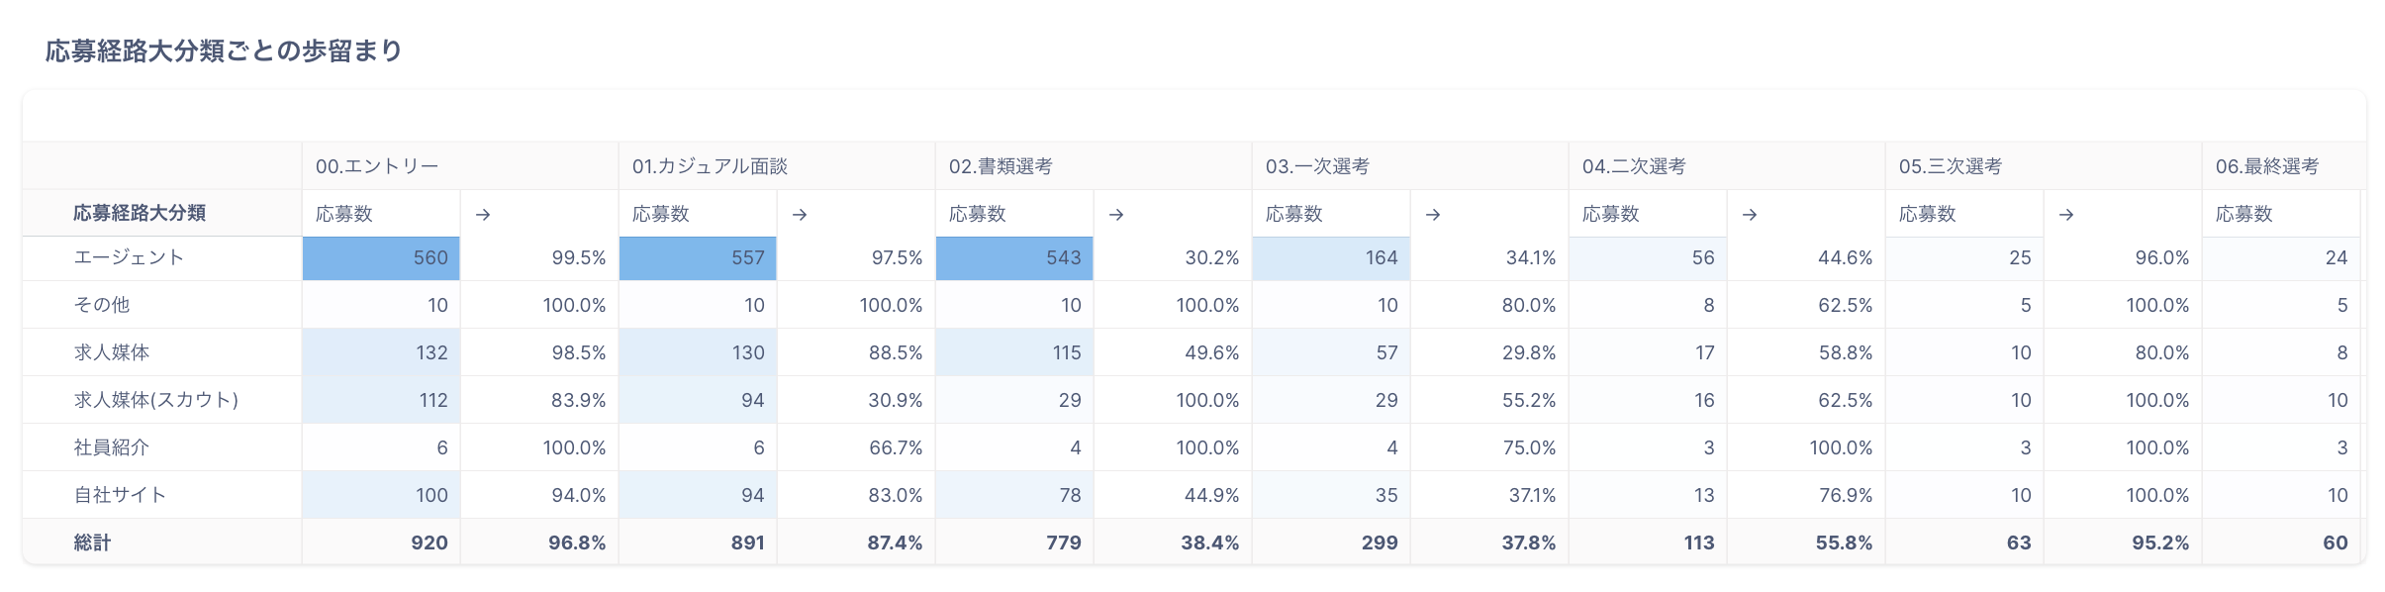Click the 応募経路大分類 row header label
Screen dimensions: 2385x592
point(140,213)
